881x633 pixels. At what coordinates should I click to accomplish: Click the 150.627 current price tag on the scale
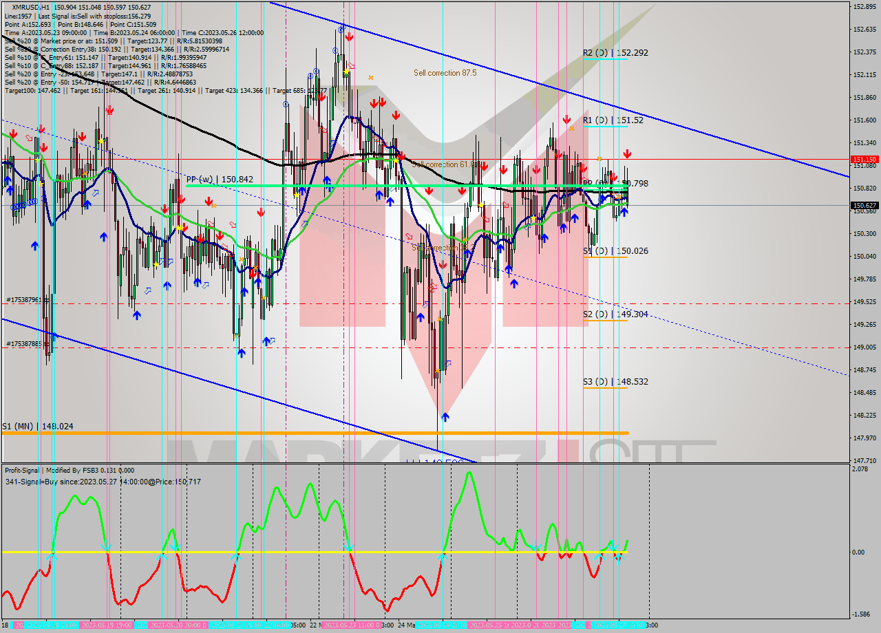tap(864, 205)
